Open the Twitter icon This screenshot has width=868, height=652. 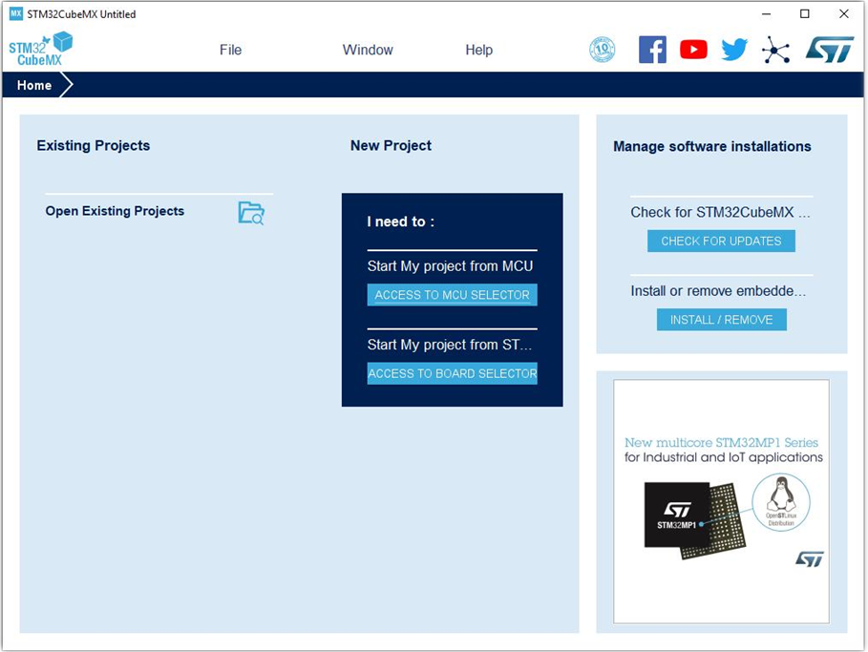(x=734, y=50)
